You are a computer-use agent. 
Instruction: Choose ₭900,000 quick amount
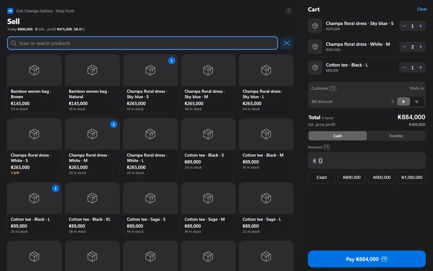click(x=382, y=178)
